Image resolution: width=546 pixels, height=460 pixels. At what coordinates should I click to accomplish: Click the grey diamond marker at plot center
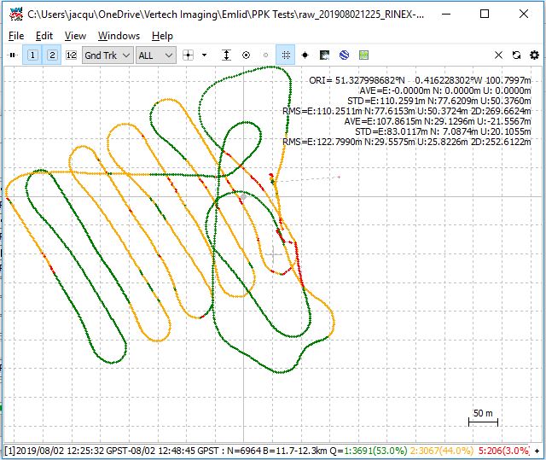[x=244, y=197]
